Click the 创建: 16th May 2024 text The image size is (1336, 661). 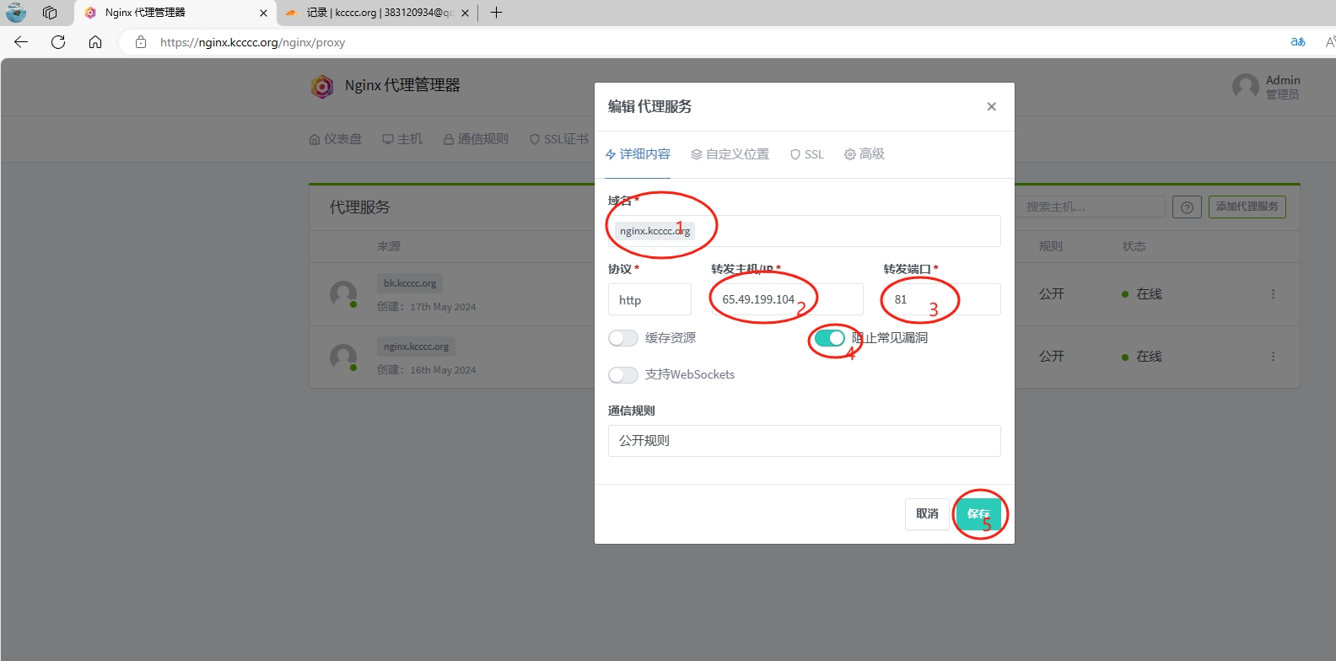click(x=427, y=370)
